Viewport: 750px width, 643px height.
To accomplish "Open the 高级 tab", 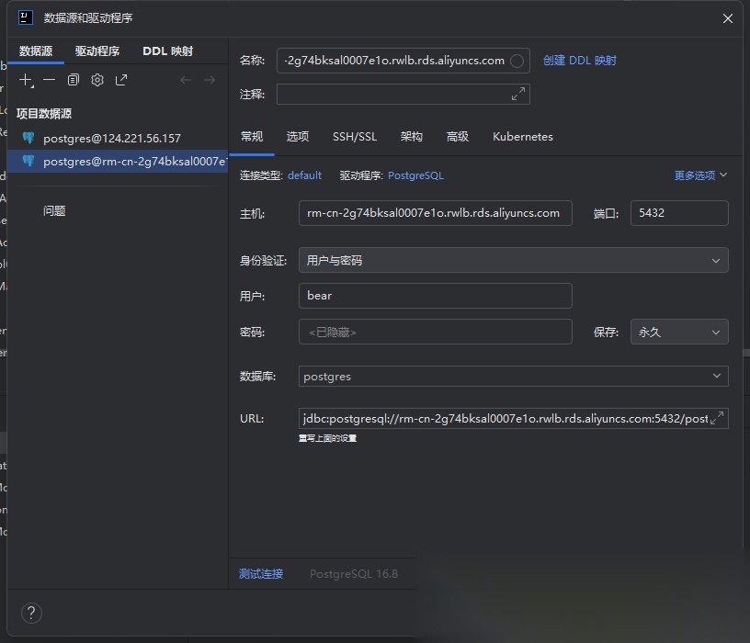I will click(458, 137).
